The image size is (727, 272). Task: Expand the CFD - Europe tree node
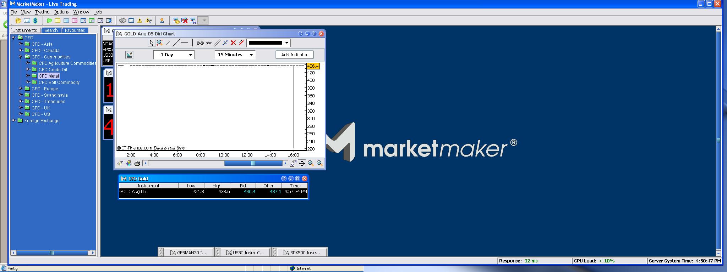(x=21, y=89)
